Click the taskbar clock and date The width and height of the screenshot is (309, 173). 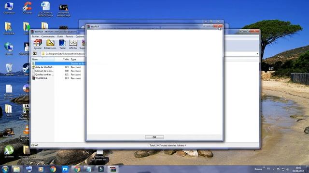298,169
